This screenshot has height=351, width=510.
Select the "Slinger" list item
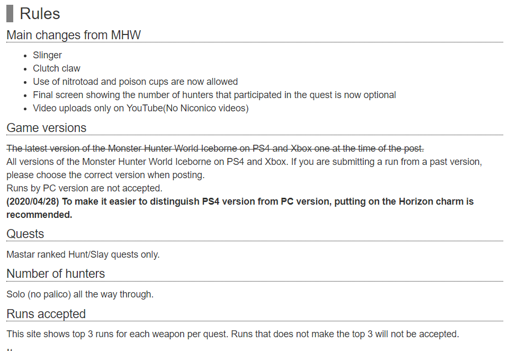47,55
